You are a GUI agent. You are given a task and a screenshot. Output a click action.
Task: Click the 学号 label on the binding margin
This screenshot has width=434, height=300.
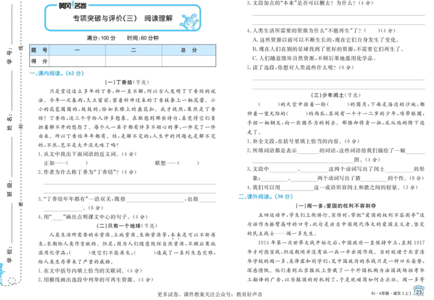(10, 56)
